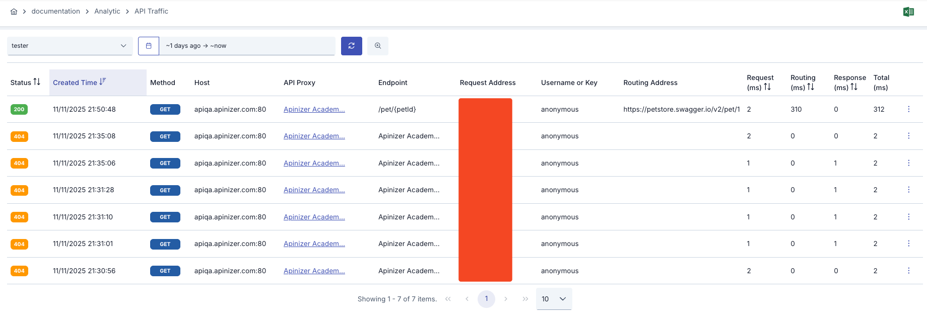Image resolution: width=927 pixels, height=319 pixels.
Task: Sort by Routing (ms) column
Action: [x=811, y=87]
